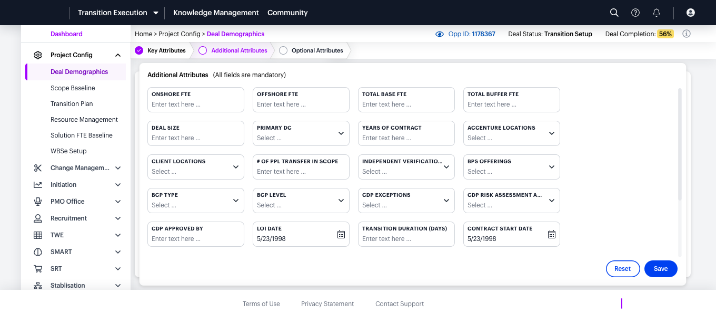Image resolution: width=716 pixels, height=315 pixels.
Task: Open the BCP Type dropdown
Action: (x=196, y=201)
